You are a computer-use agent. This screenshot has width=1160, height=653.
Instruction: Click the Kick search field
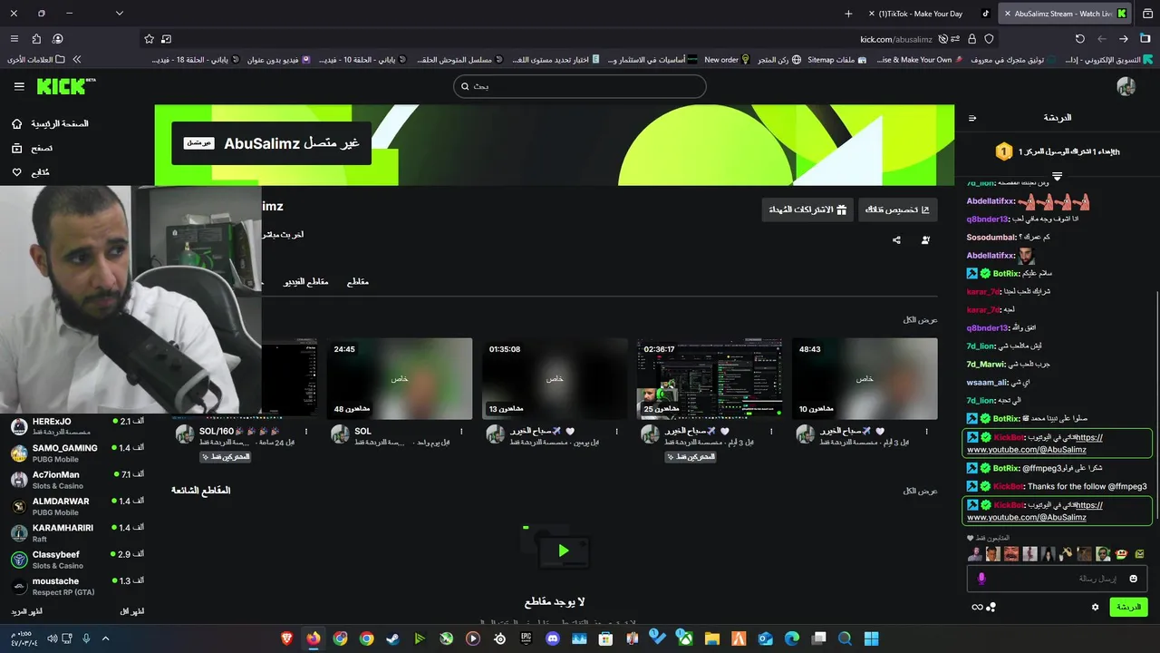pos(580,86)
